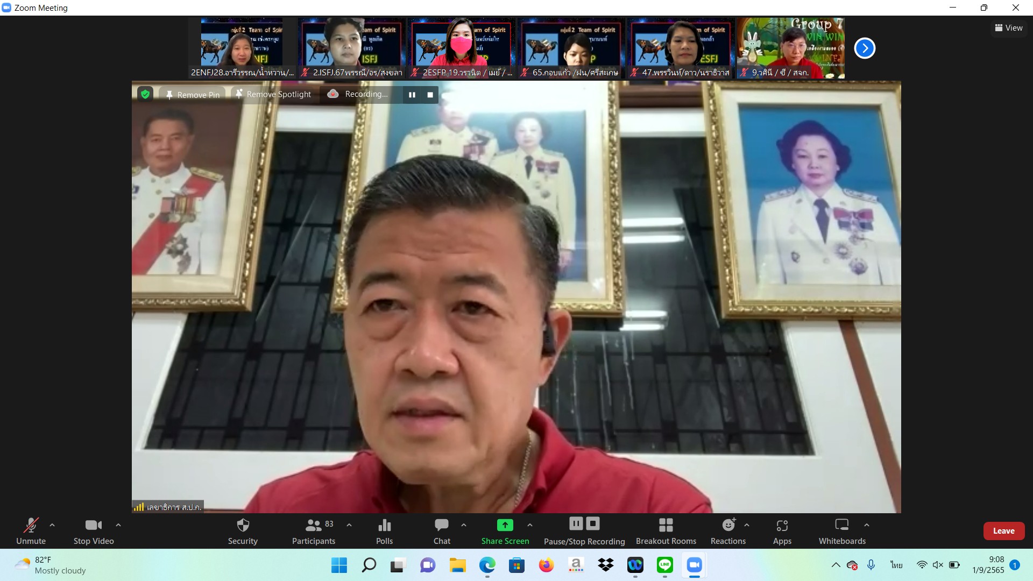Viewport: 1033px width, 581px height.
Task: Expand video options arrow beside Stop Video
Action: [118, 525]
